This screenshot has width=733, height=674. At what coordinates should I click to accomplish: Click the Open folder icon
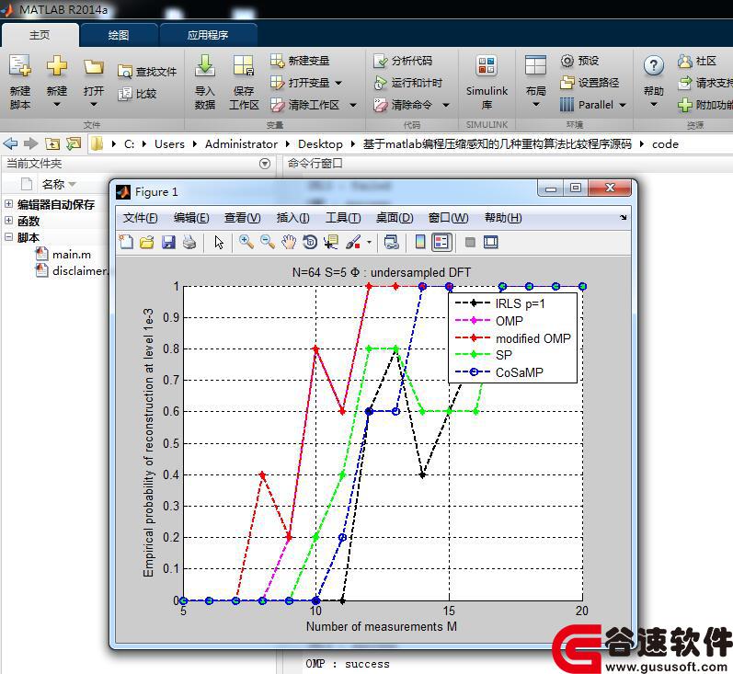tap(94, 67)
